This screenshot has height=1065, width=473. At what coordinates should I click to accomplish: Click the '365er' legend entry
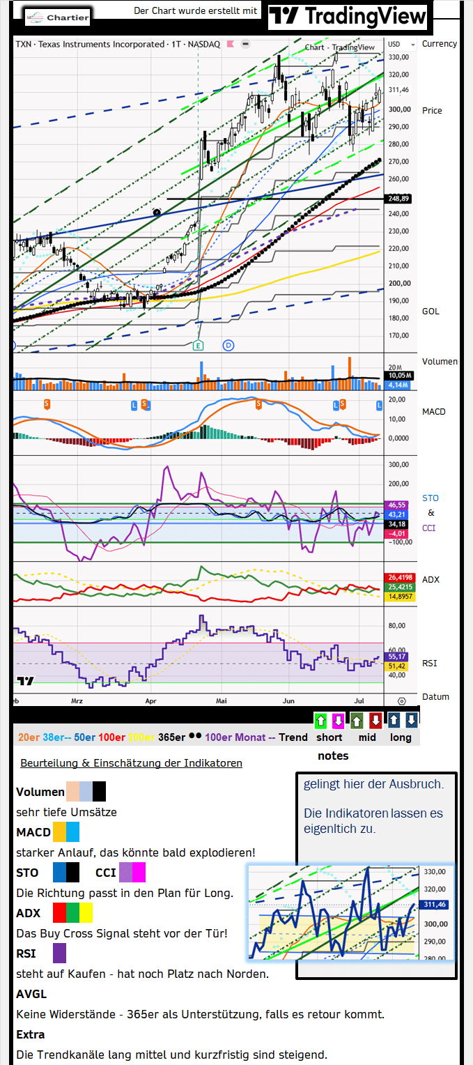click(x=171, y=737)
